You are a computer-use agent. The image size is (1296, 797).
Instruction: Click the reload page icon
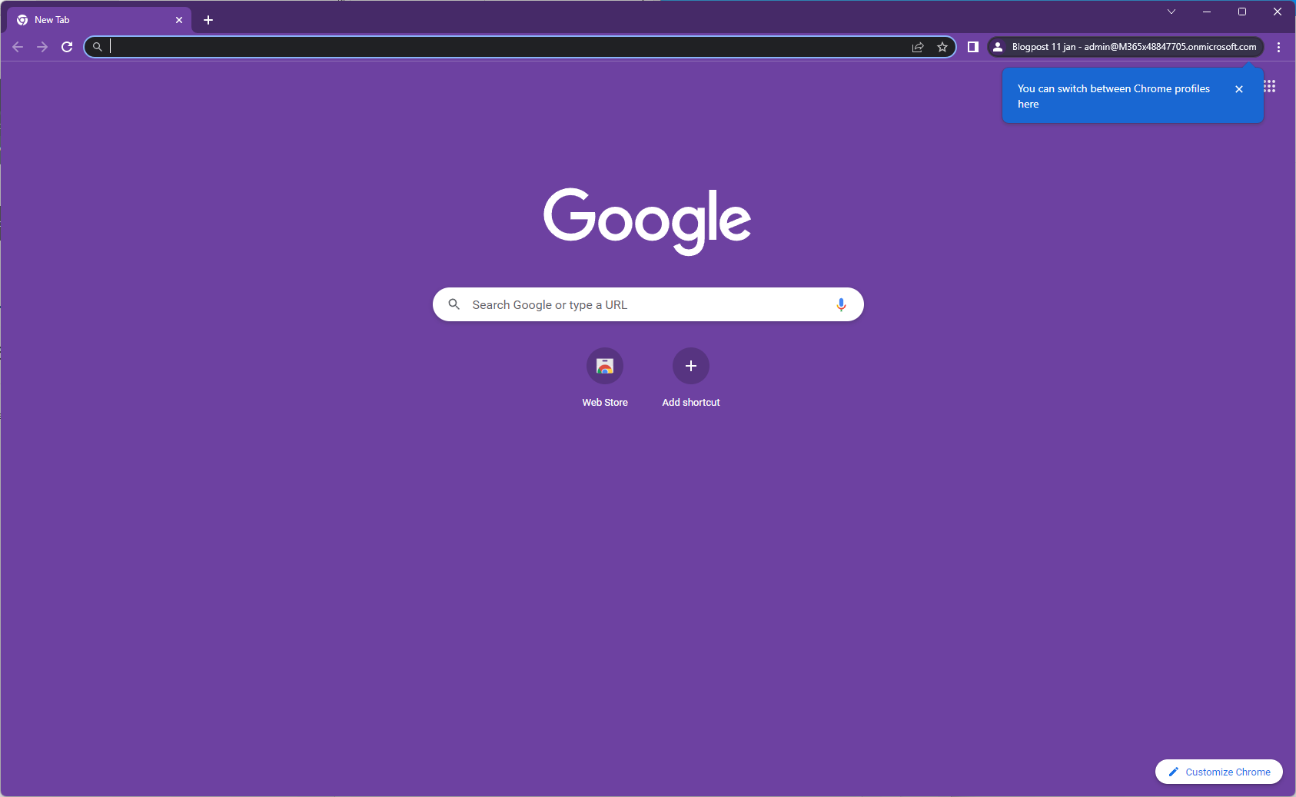point(67,47)
